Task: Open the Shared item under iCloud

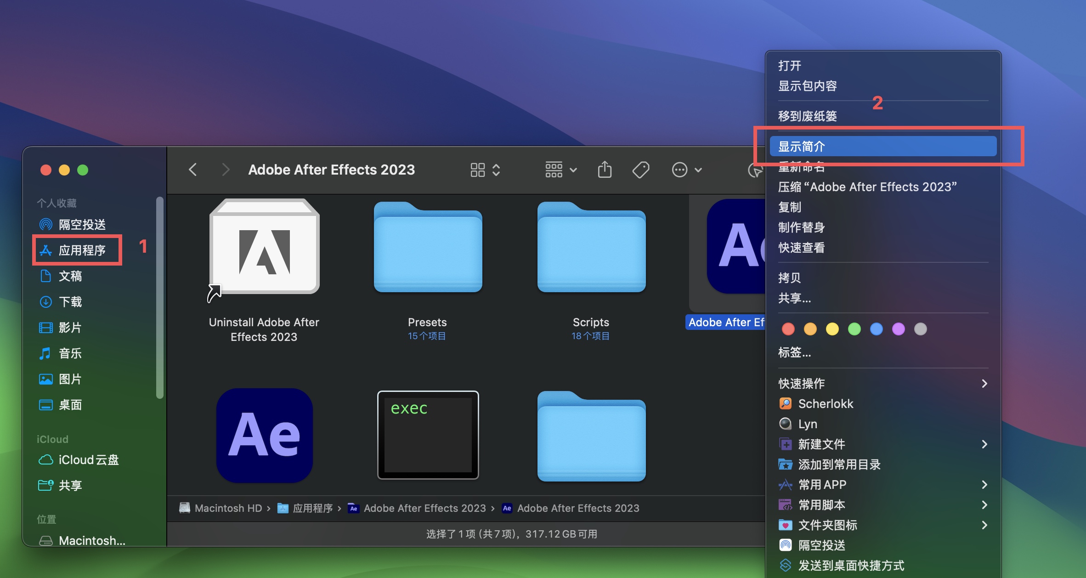Action: (61, 485)
